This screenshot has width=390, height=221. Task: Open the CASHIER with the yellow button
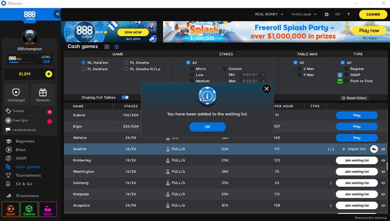pos(373,14)
